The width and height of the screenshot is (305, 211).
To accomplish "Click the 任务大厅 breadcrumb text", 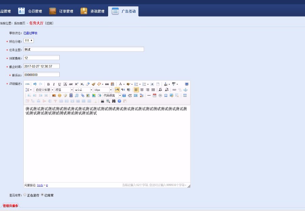I will (x=36, y=23).
